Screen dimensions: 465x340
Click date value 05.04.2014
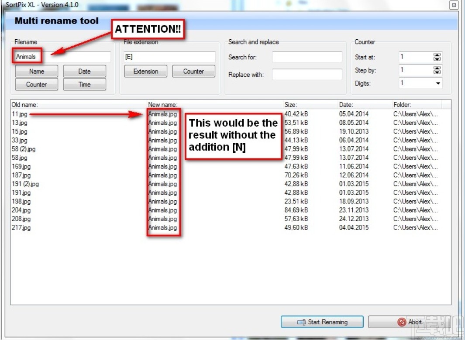(x=354, y=114)
